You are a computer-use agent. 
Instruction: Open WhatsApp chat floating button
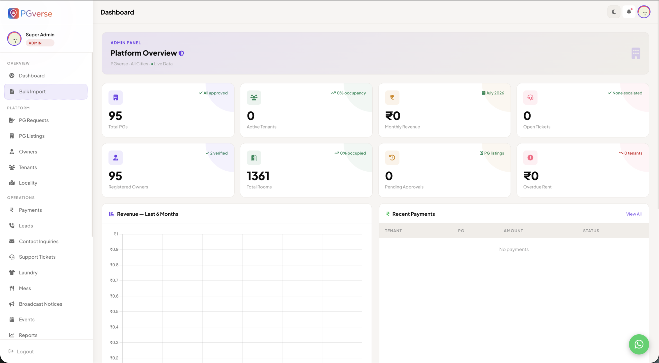pos(639,344)
